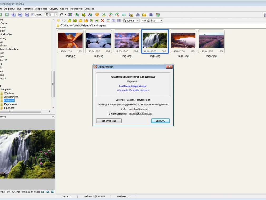266x200 pixels.
Task: Select the img8.jpg thumbnail
Action: pos(98,42)
